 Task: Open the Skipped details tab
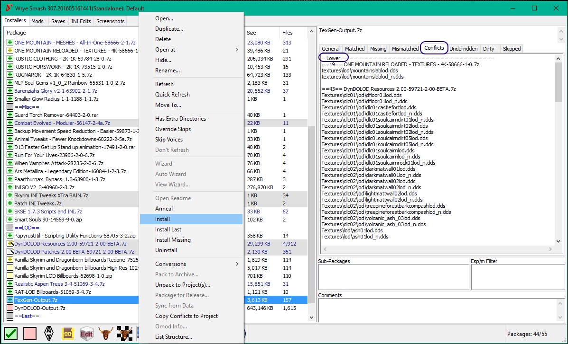[512, 48]
